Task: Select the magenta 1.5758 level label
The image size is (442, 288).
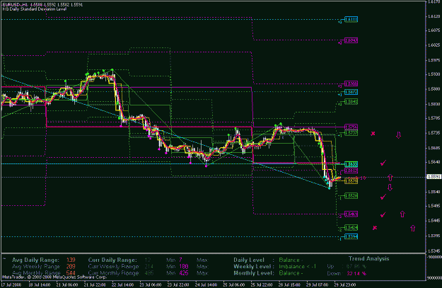Action: coord(351,127)
